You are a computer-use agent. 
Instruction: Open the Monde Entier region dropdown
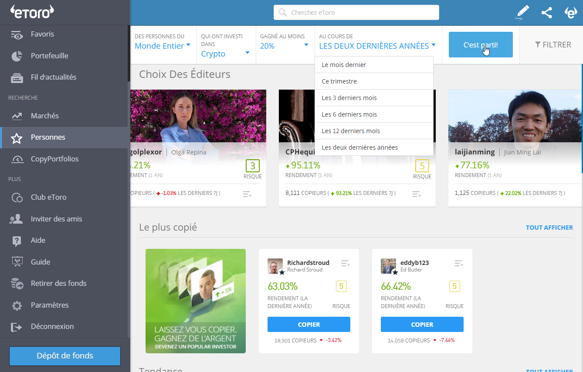[x=163, y=46]
